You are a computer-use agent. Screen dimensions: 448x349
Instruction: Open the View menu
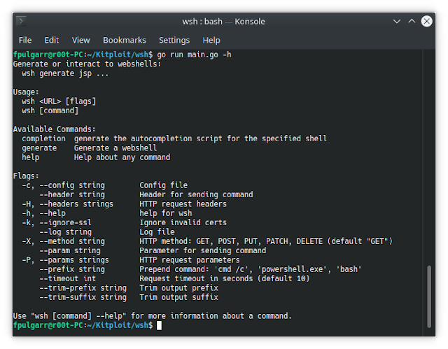point(80,41)
